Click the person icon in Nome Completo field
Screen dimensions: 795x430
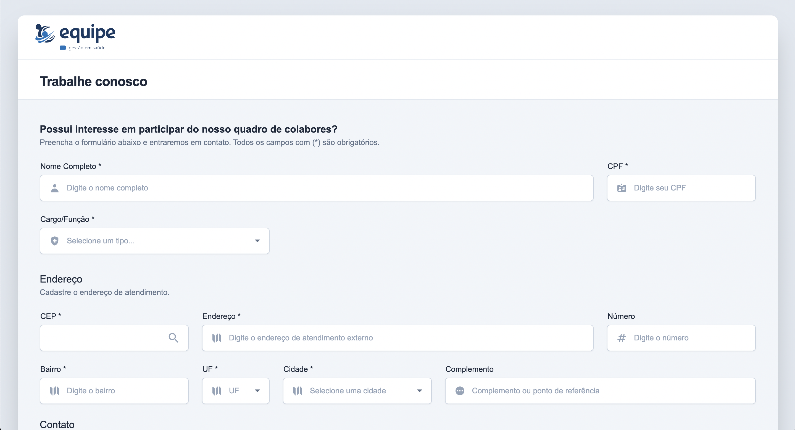[55, 188]
